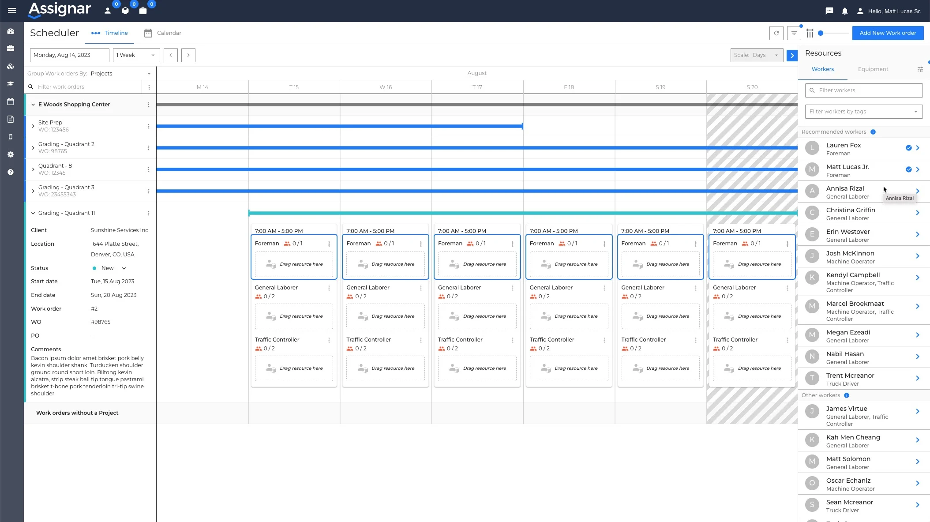
Task: Open Filter workers by tags dropdown
Action: [864, 112]
